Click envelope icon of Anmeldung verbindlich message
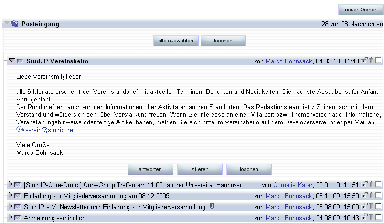Screen dimensions: 384x223 point(17,218)
